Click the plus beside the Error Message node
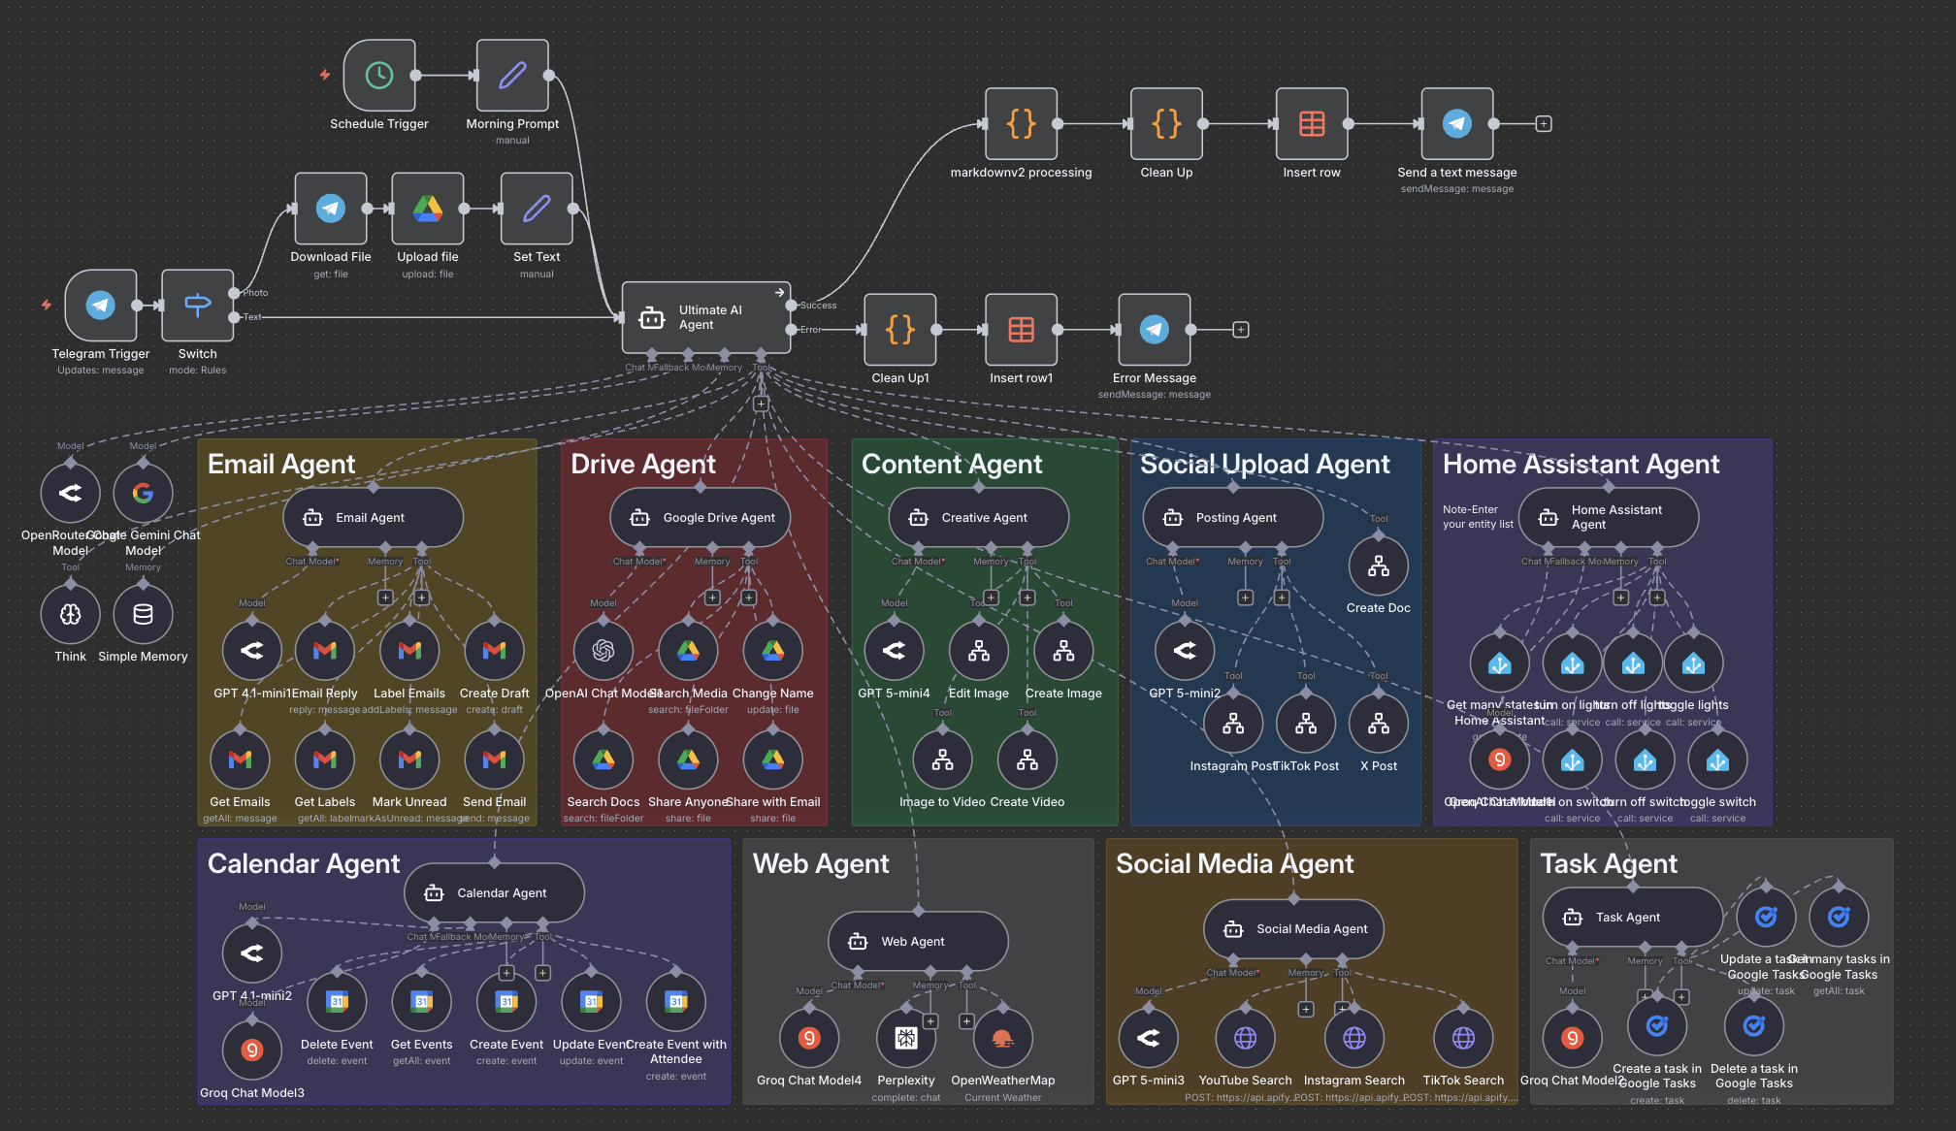Screen dimensions: 1956x1131 pyautogui.click(x=1242, y=329)
